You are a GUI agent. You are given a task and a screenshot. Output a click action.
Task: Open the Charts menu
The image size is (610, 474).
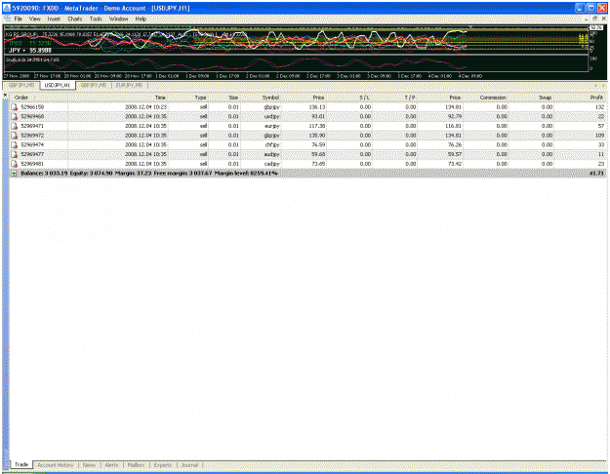(75, 19)
